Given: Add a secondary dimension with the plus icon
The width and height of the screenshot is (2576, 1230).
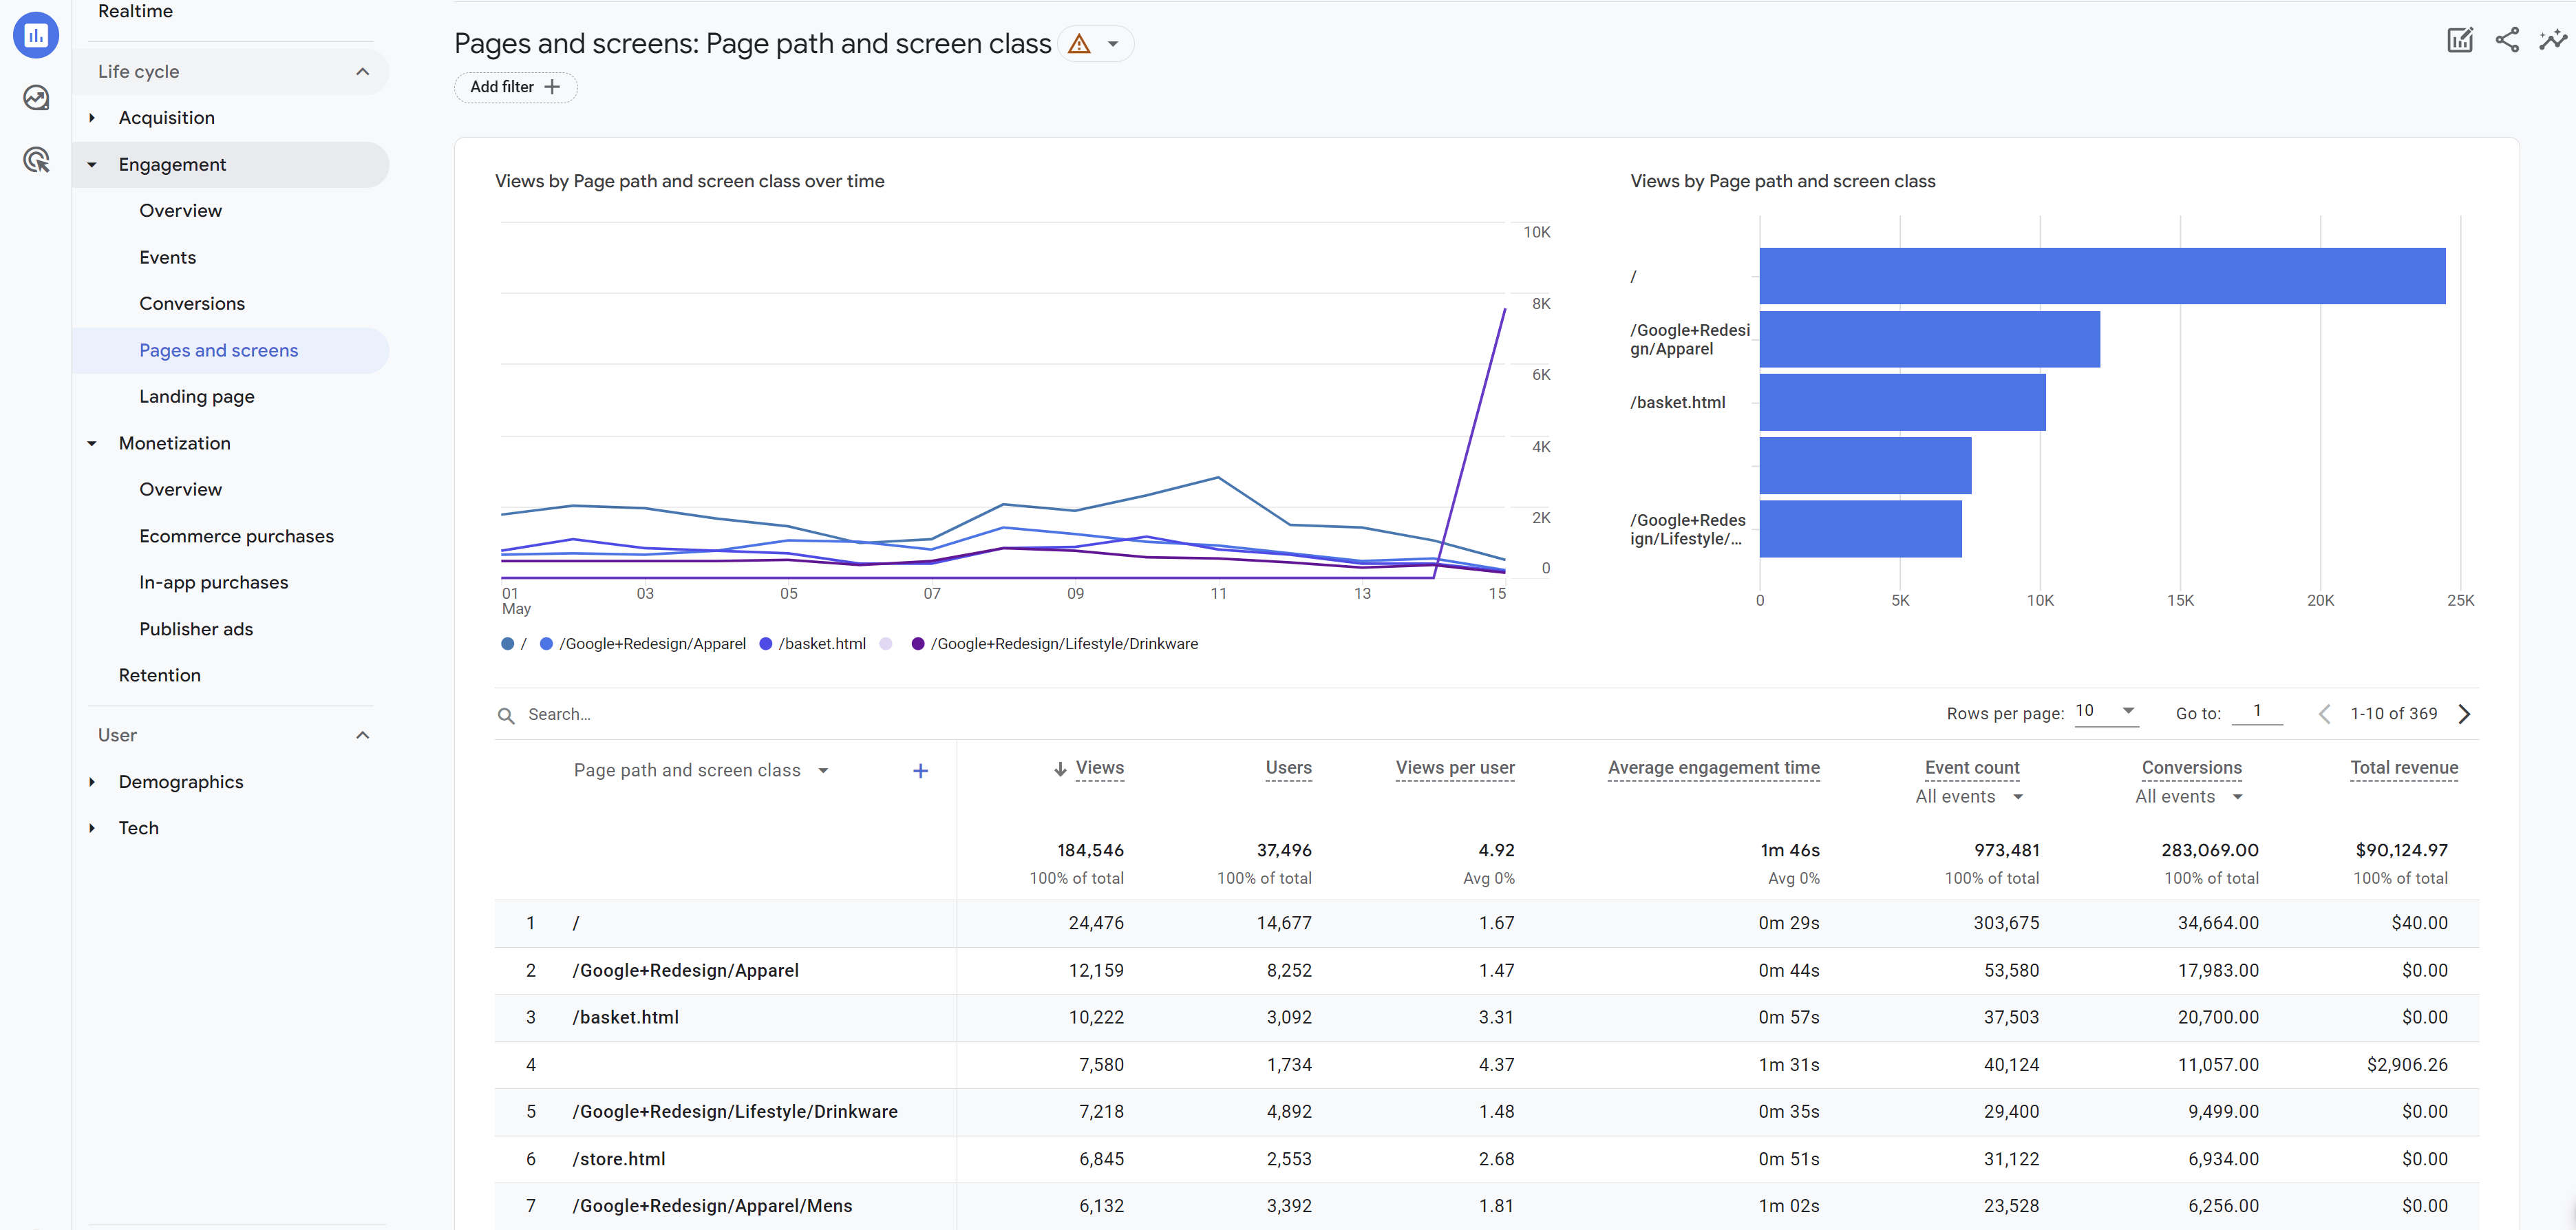Looking at the screenshot, I should [x=919, y=770].
